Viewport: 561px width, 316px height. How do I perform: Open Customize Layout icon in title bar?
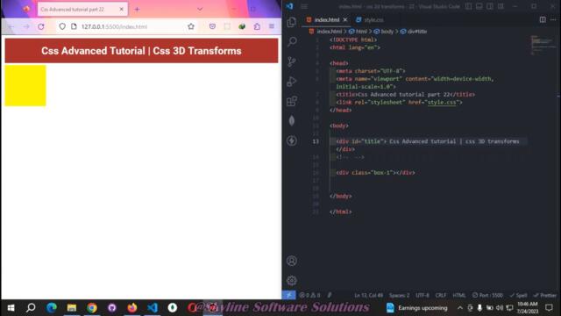[501, 6]
